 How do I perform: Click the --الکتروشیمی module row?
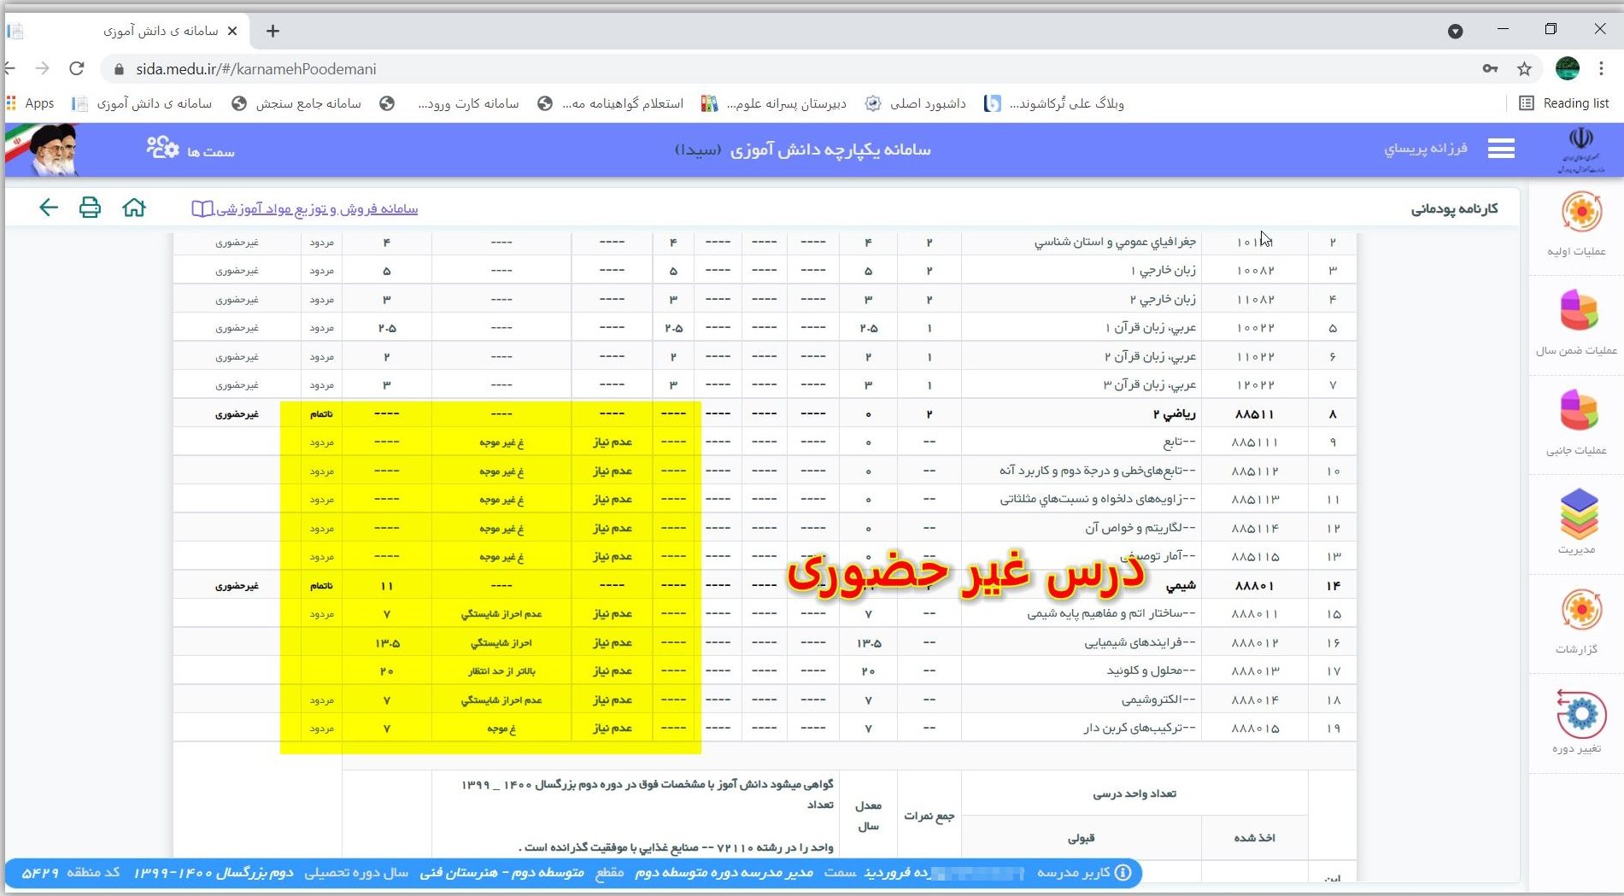765,700
